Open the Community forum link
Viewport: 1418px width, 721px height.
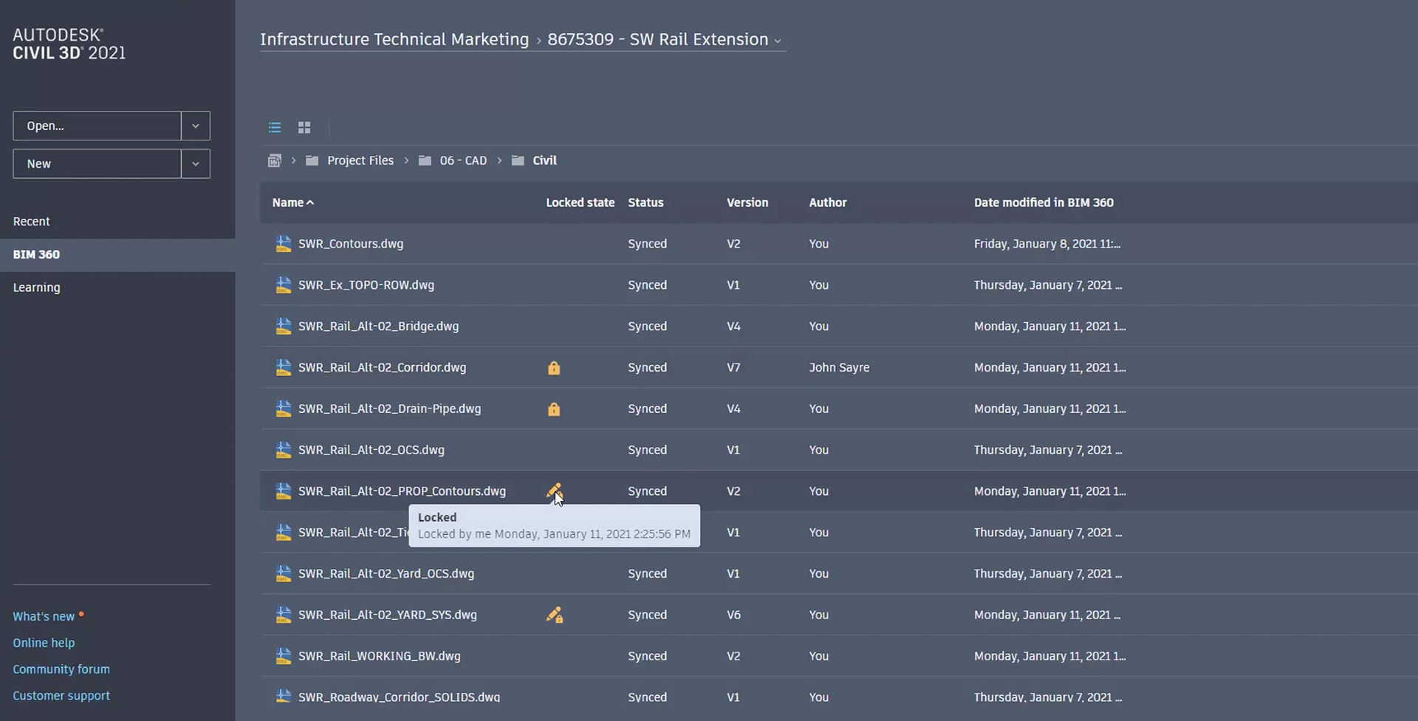pos(61,669)
